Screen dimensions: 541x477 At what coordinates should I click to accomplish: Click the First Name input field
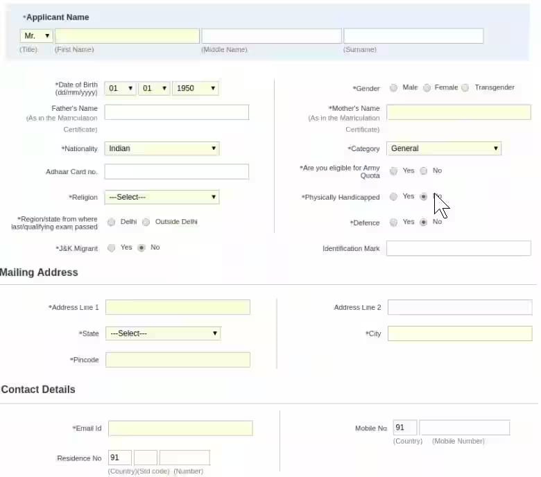click(x=127, y=36)
